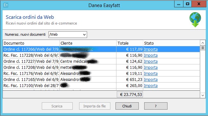Click the scrollbar up arrow
The image size is (208, 116).
(203, 43)
